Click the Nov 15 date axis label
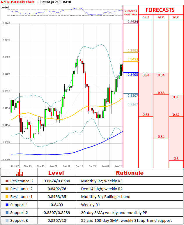The image size is (184, 225). pos(28,166)
